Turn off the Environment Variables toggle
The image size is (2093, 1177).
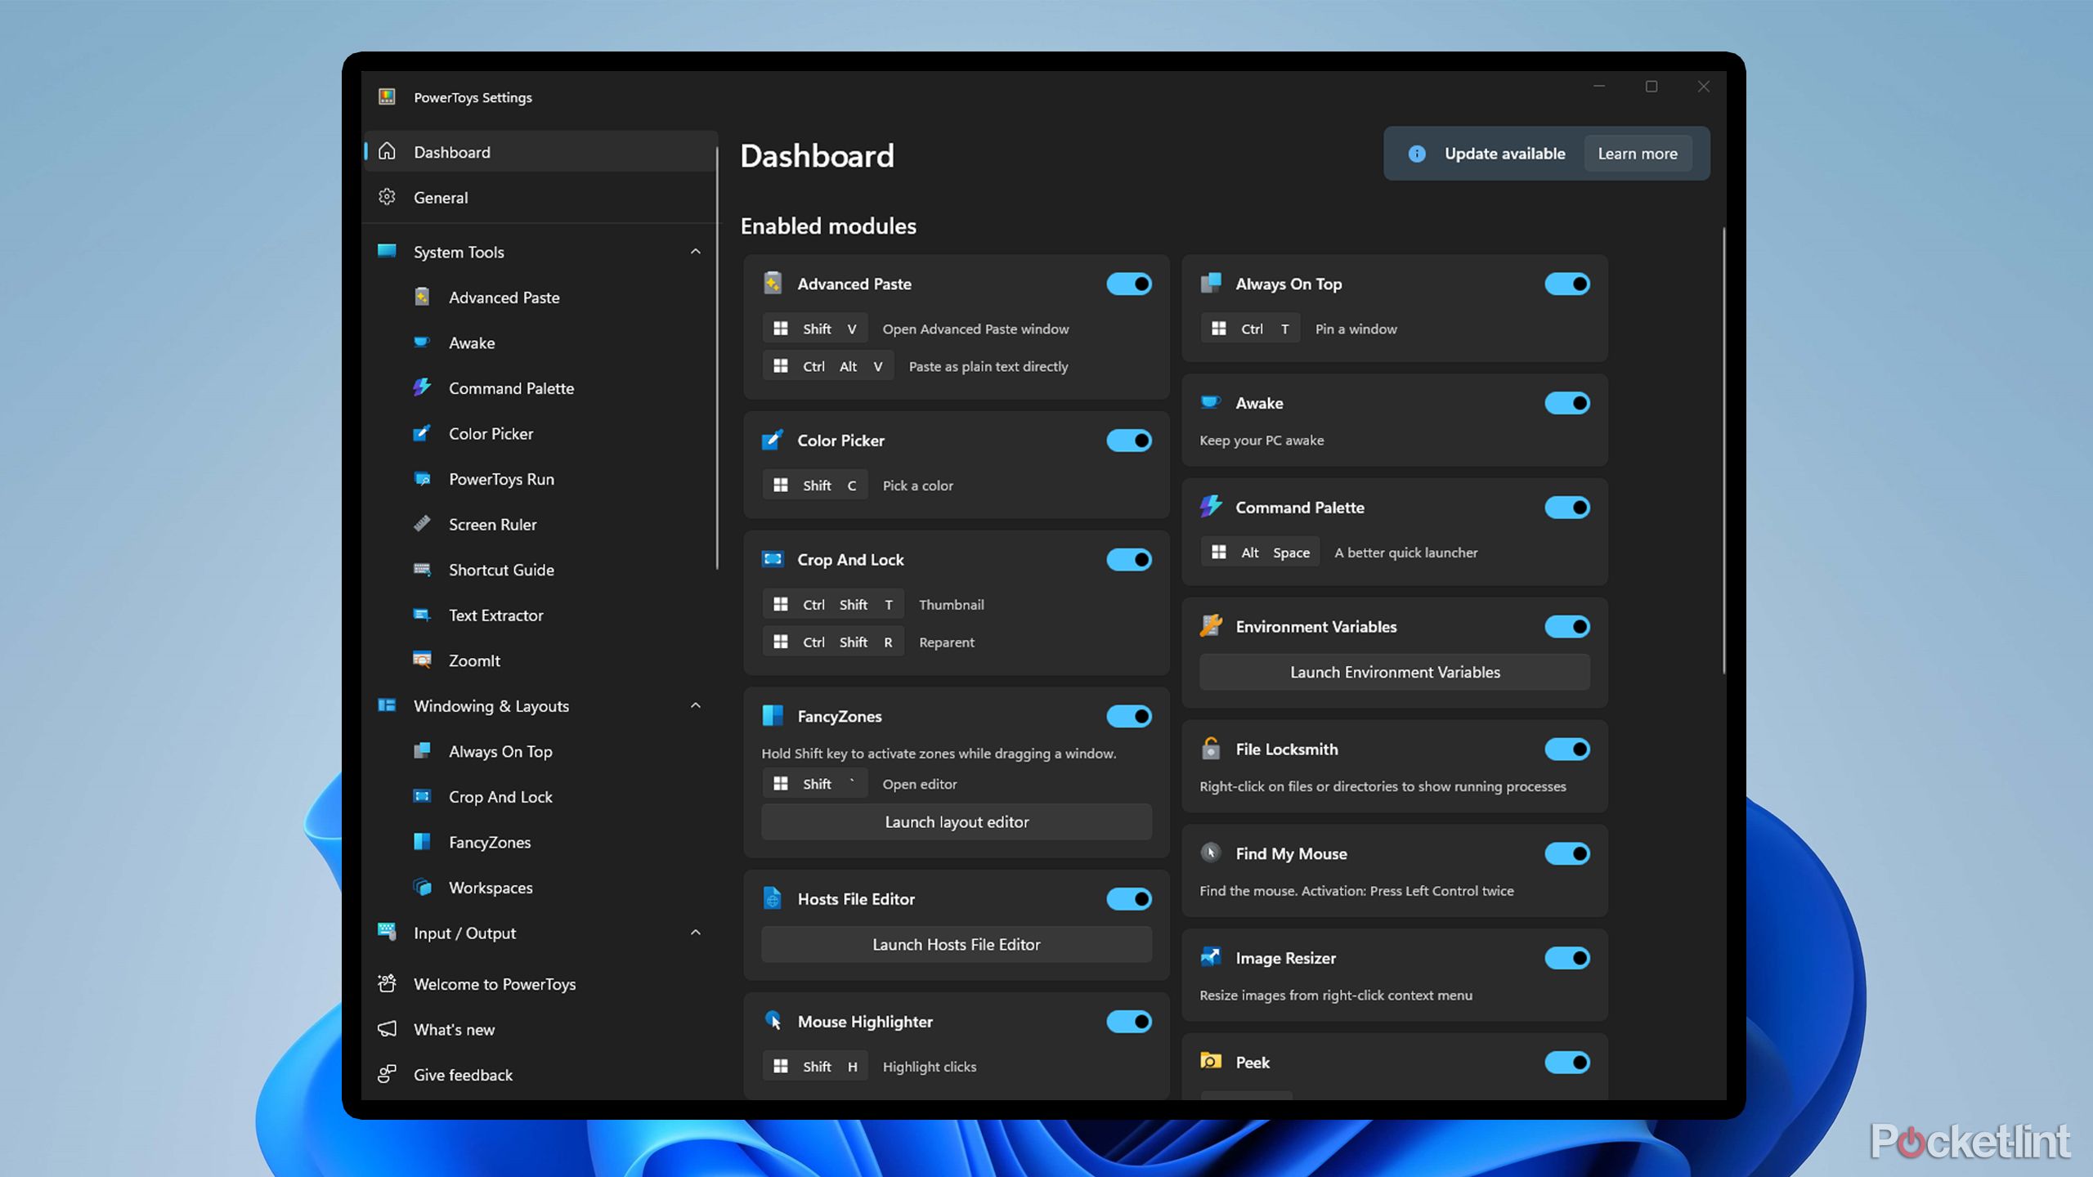click(1567, 627)
